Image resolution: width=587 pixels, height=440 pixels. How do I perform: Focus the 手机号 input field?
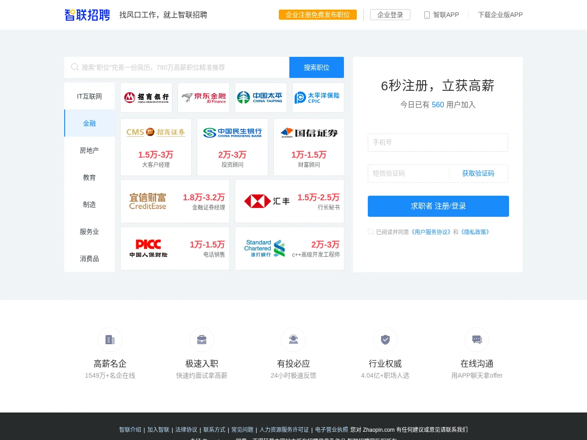tap(438, 143)
